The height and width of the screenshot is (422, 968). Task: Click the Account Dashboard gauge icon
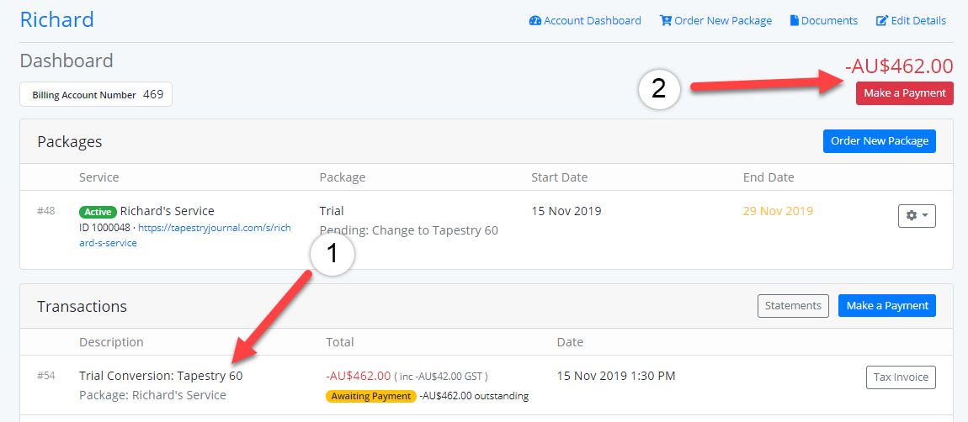click(x=535, y=21)
